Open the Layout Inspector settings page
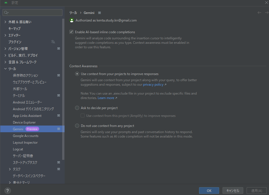 pos(25,143)
